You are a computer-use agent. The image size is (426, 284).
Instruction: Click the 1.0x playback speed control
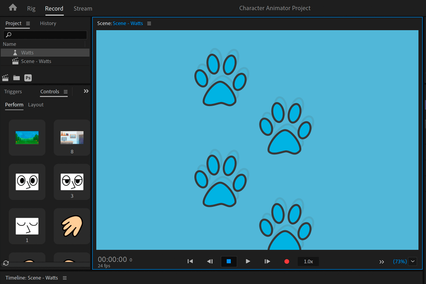(308, 261)
